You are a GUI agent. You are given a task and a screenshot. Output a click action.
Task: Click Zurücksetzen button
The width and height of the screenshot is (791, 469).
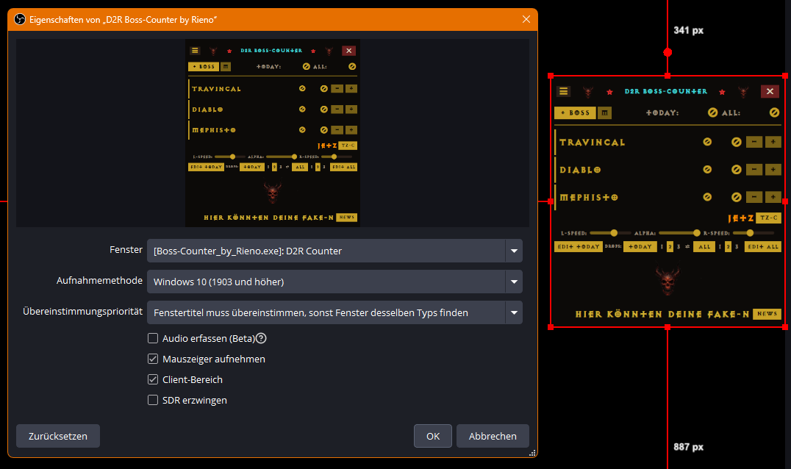(x=58, y=436)
